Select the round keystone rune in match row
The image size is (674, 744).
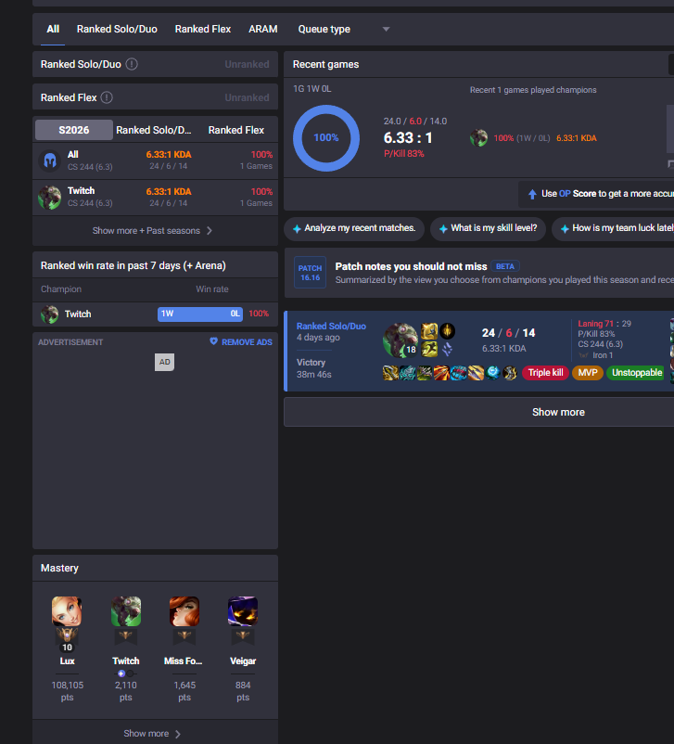coord(447,331)
